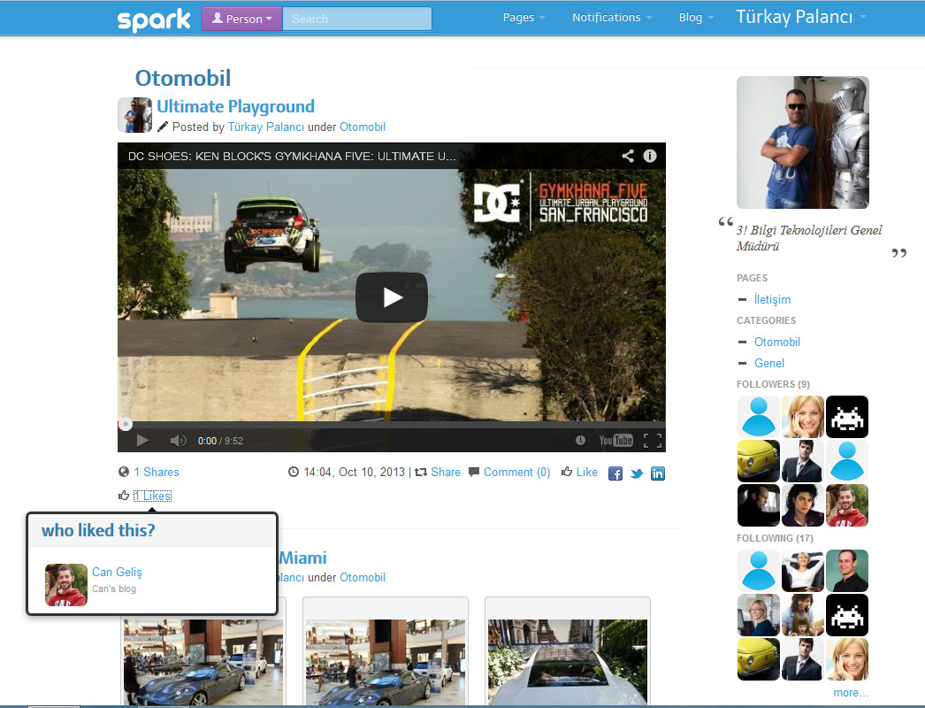Click the first default follower avatar

pyautogui.click(x=759, y=417)
